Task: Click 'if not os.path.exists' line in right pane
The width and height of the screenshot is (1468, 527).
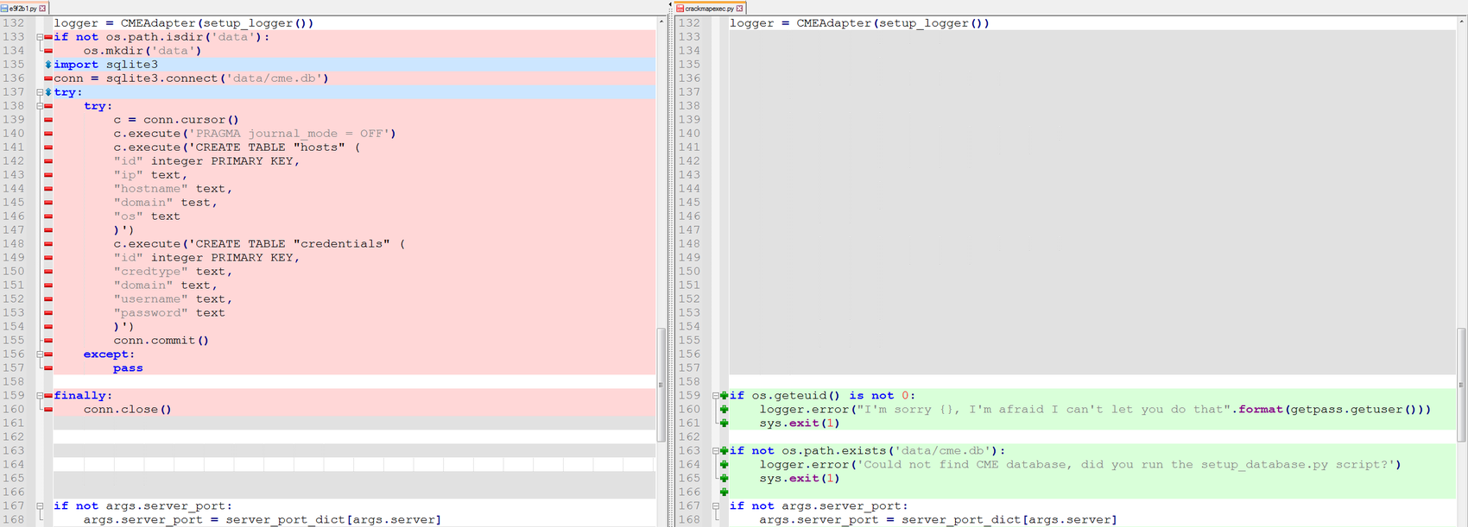Action: [868, 451]
